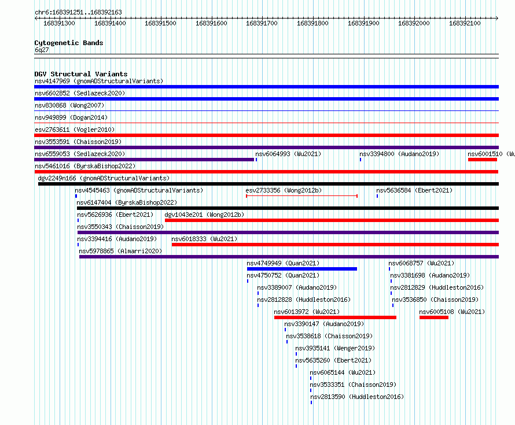
Task: Click ruler tick labeled 168391400
Action: click(110, 23)
